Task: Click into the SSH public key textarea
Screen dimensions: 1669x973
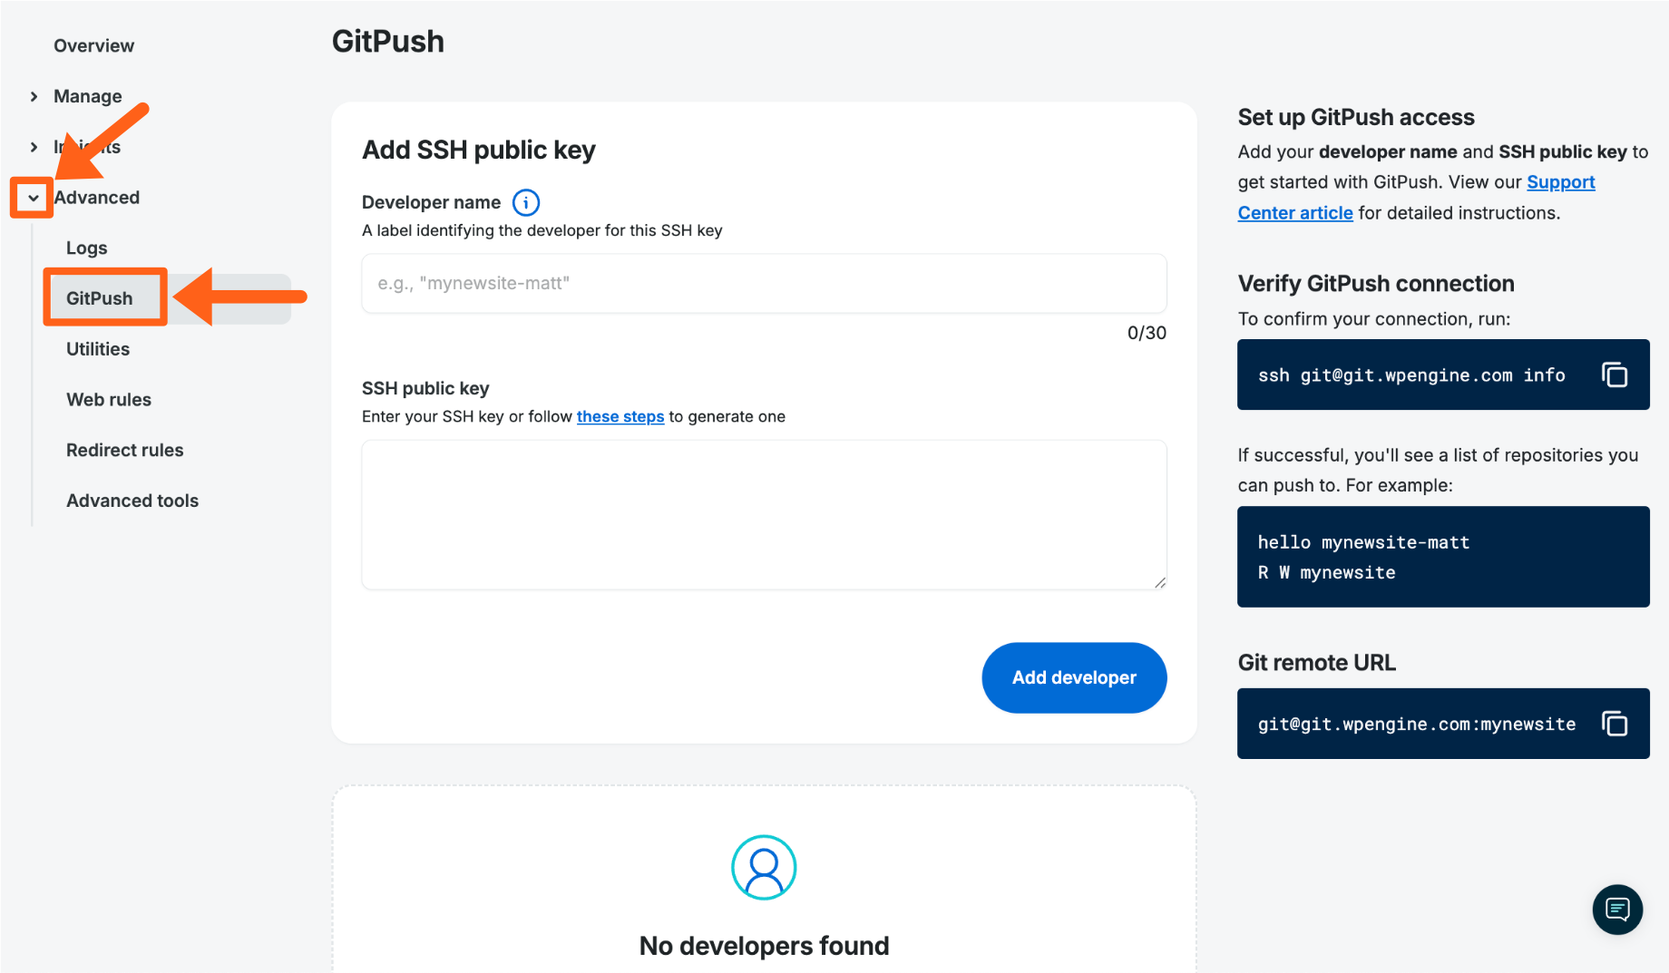Action: (764, 514)
